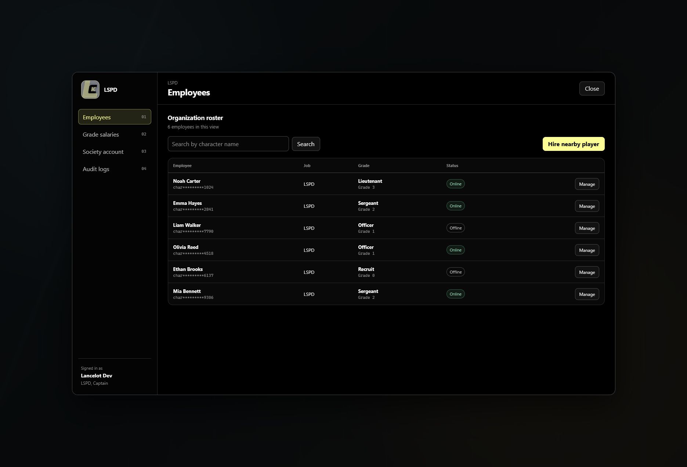Click the LSPD logo icon

click(x=90, y=90)
